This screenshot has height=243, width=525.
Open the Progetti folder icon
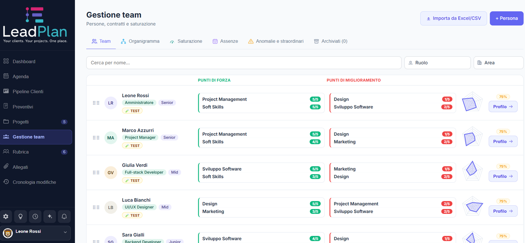(6, 121)
